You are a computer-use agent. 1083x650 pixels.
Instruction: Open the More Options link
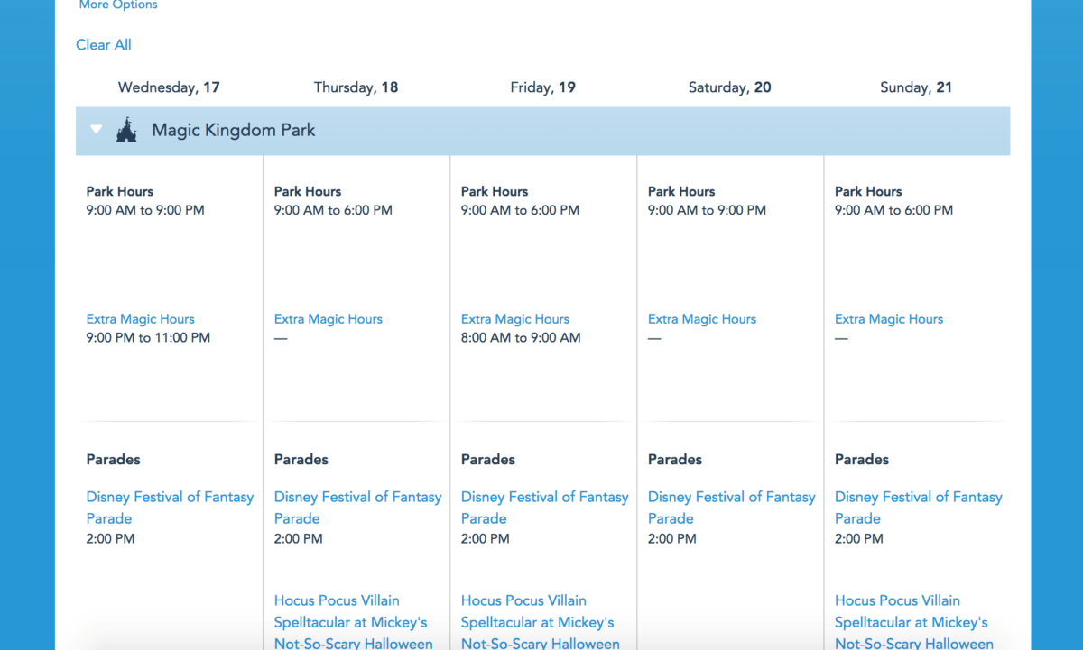(118, 5)
